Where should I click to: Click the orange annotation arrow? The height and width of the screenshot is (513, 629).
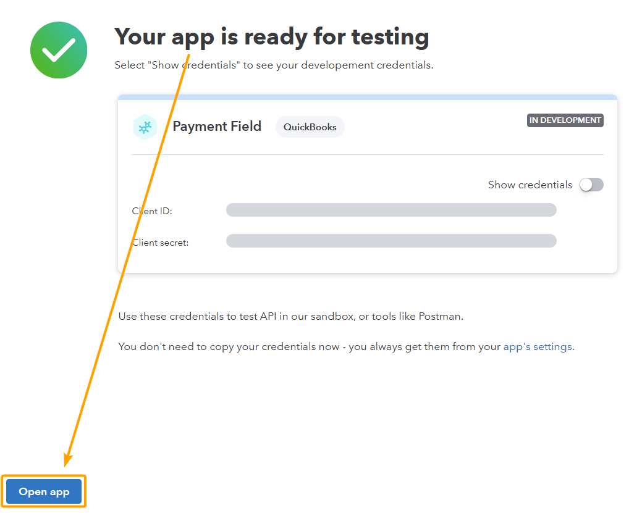pyautogui.click(x=124, y=259)
